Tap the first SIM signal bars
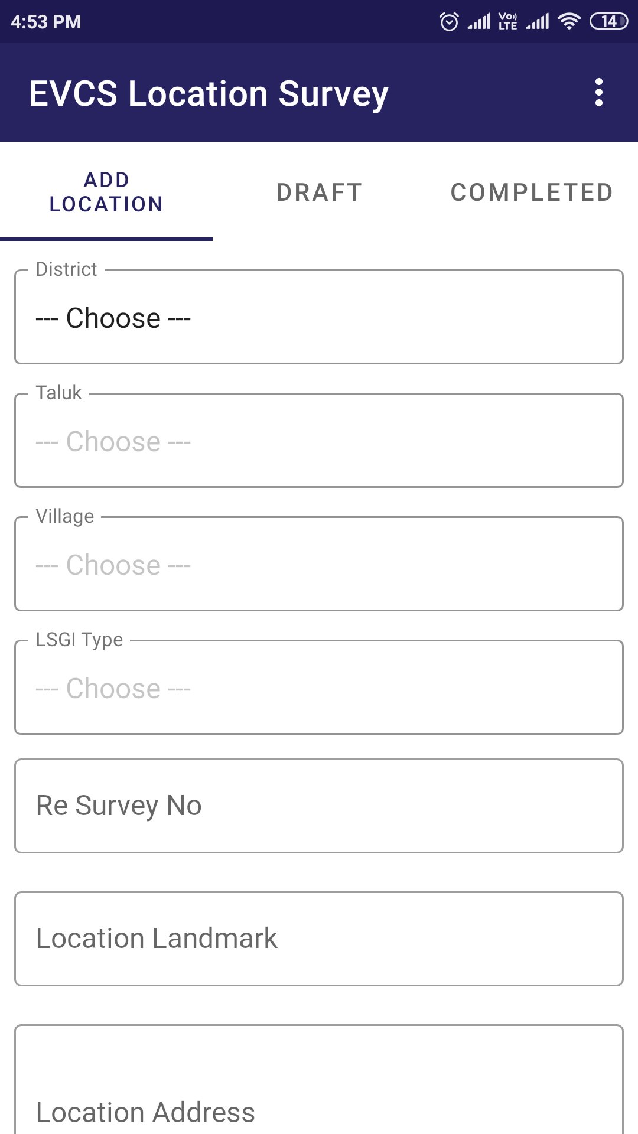638x1134 pixels. pos(479,22)
